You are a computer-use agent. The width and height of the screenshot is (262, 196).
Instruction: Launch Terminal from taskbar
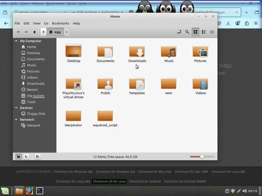(40, 191)
